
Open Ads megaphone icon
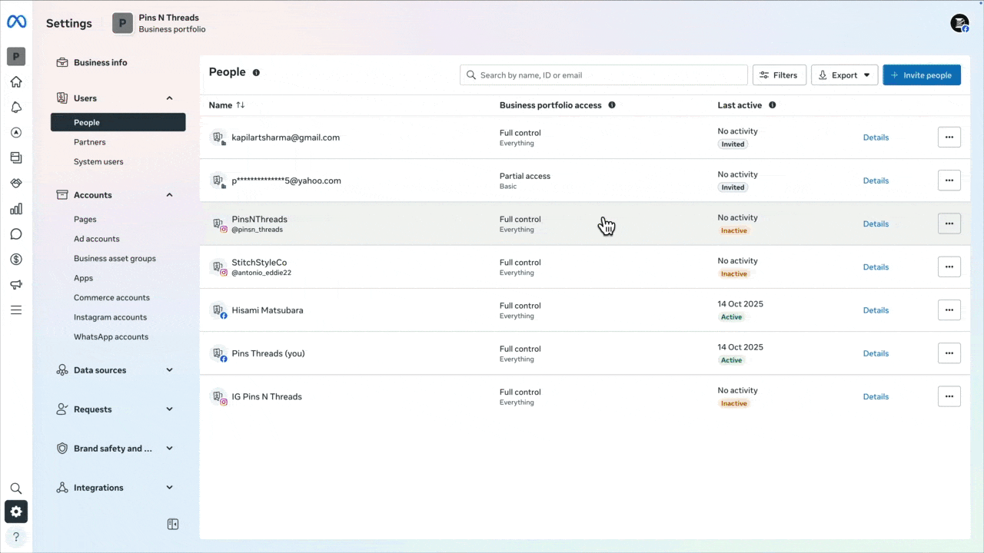tap(16, 285)
